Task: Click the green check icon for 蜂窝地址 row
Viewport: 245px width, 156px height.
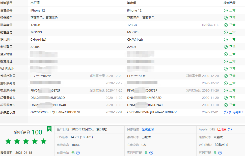Action: pyautogui.click(x=226, y=61)
